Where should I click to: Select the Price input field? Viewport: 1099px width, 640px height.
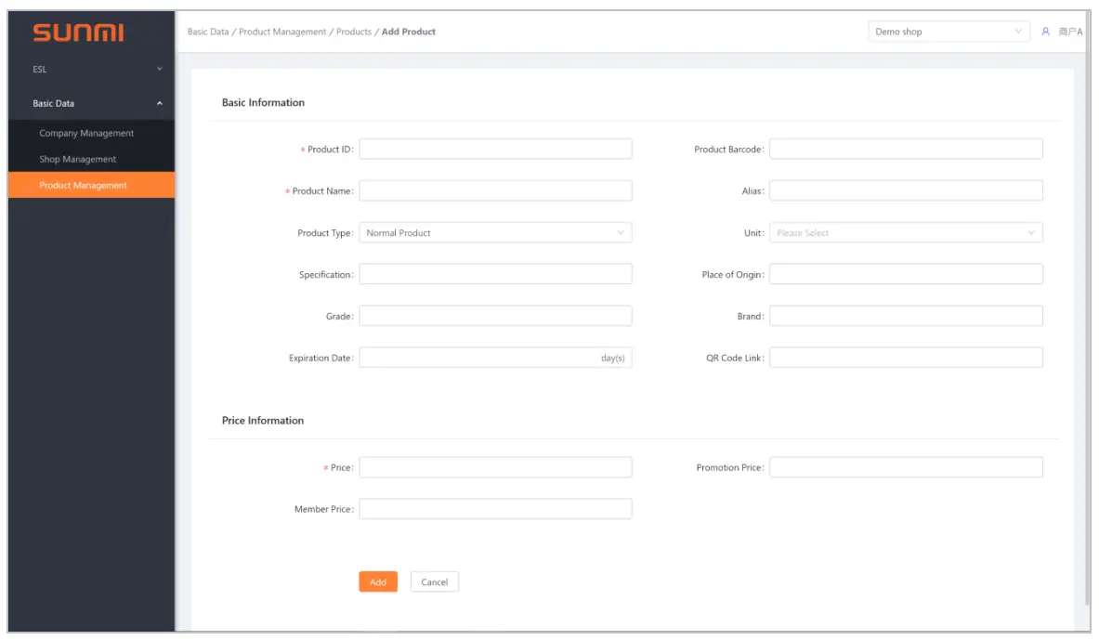coord(495,467)
